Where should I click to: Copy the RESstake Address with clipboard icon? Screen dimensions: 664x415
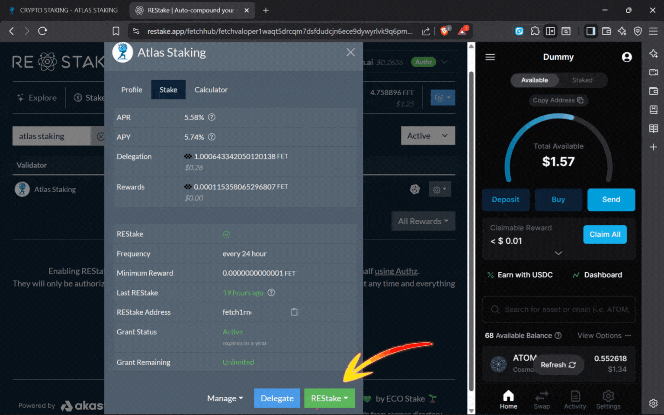tap(294, 312)
